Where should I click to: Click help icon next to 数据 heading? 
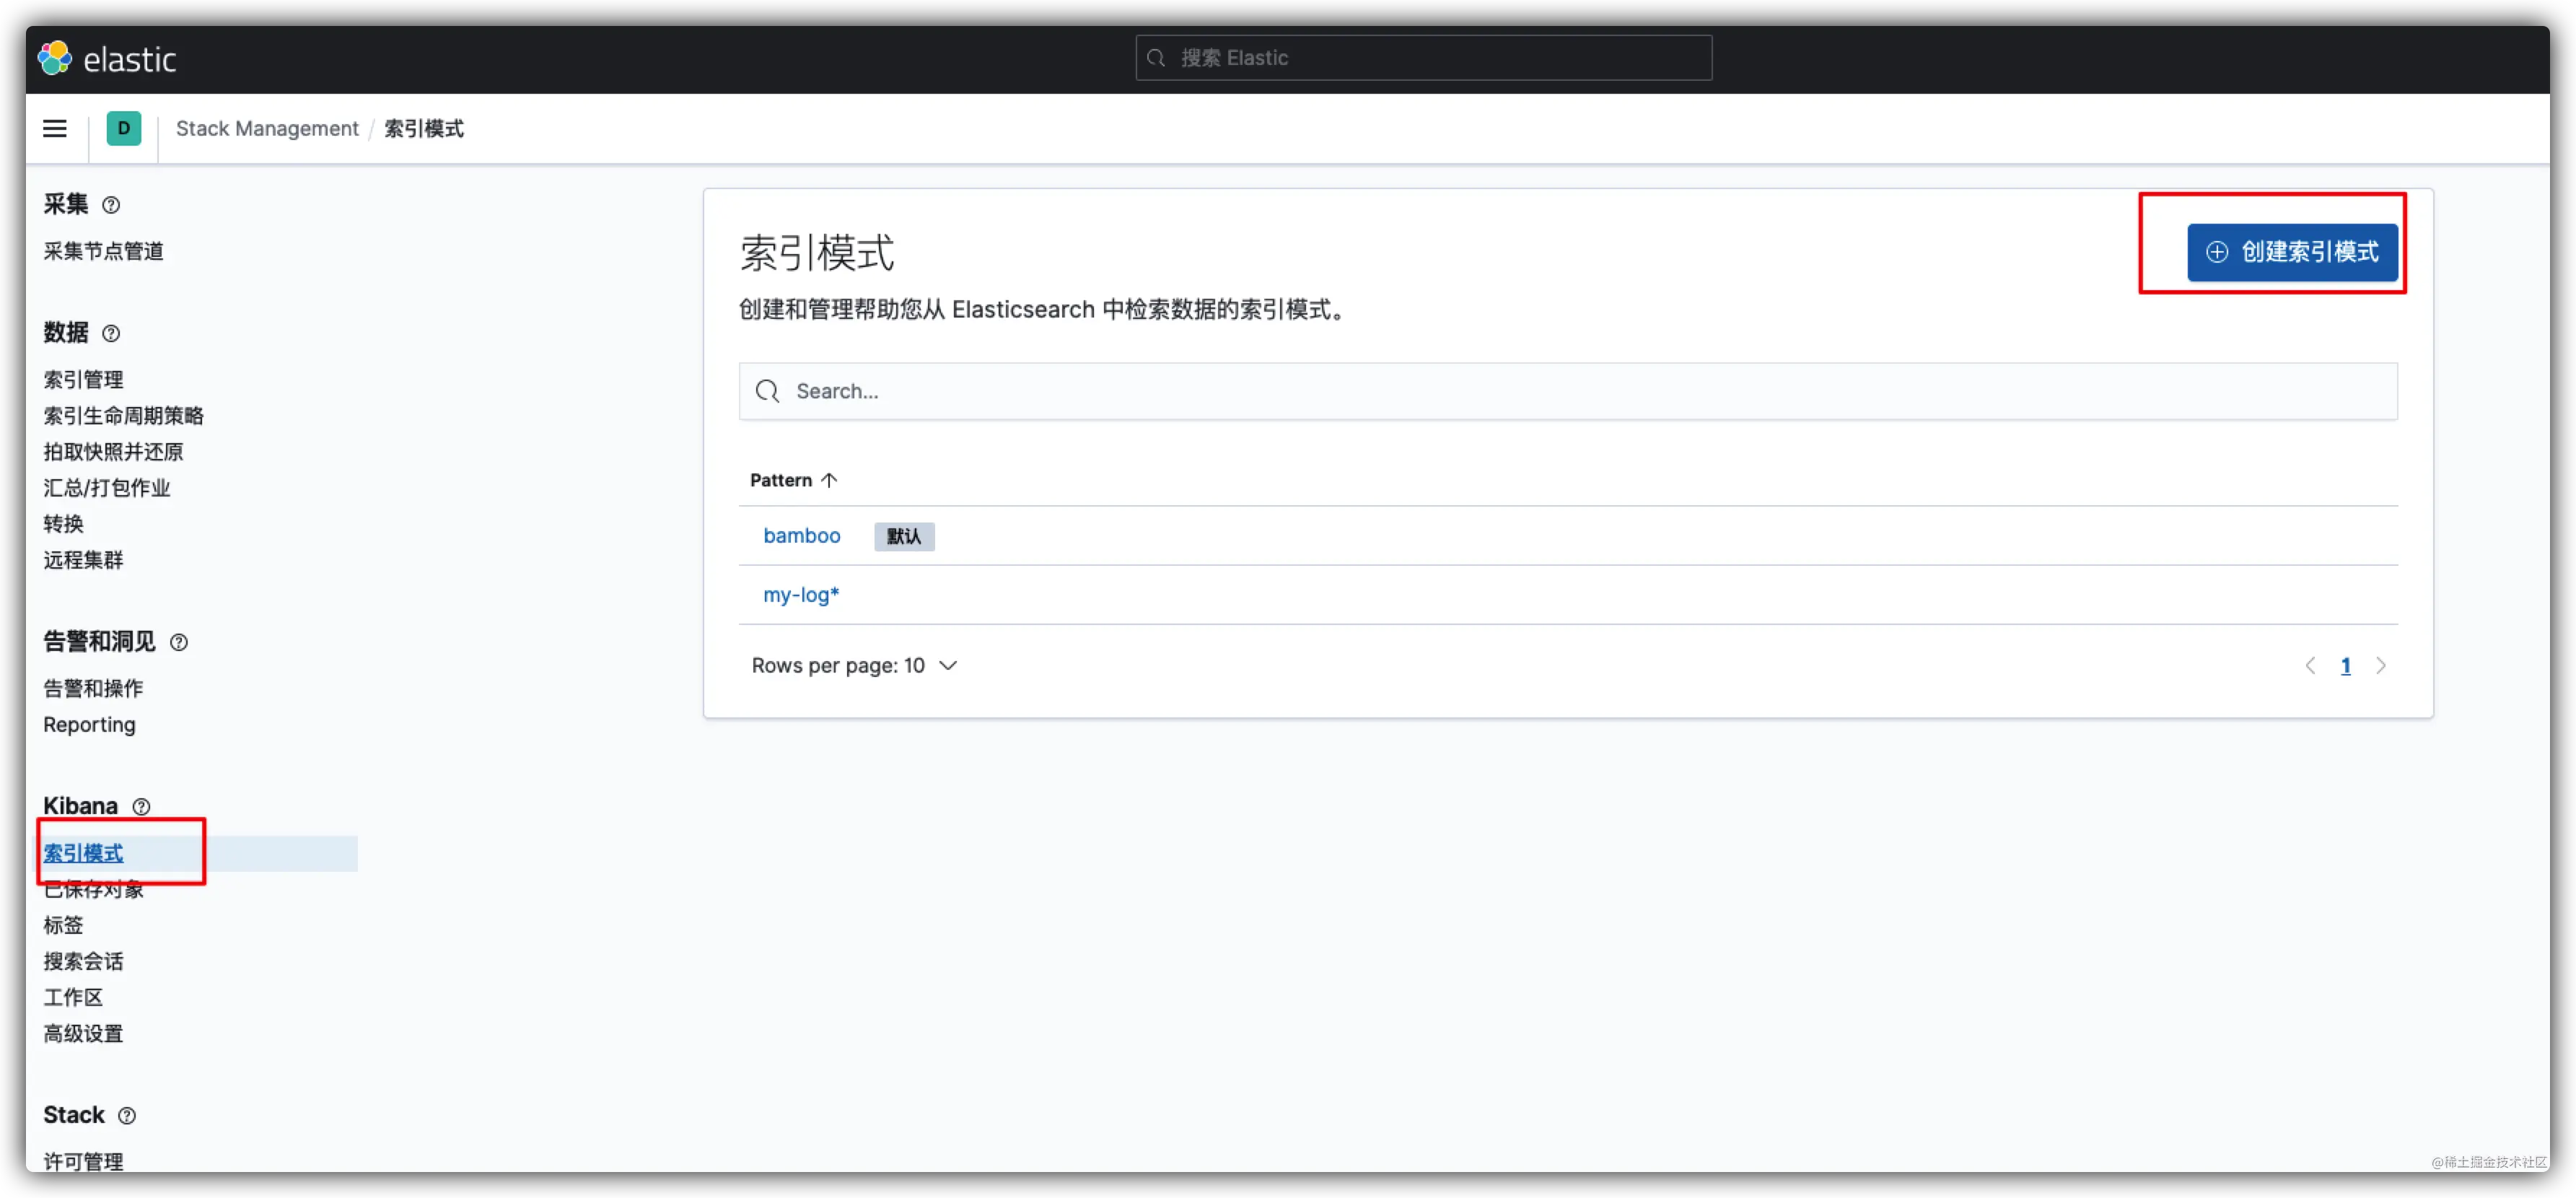(x=111, y=333)
